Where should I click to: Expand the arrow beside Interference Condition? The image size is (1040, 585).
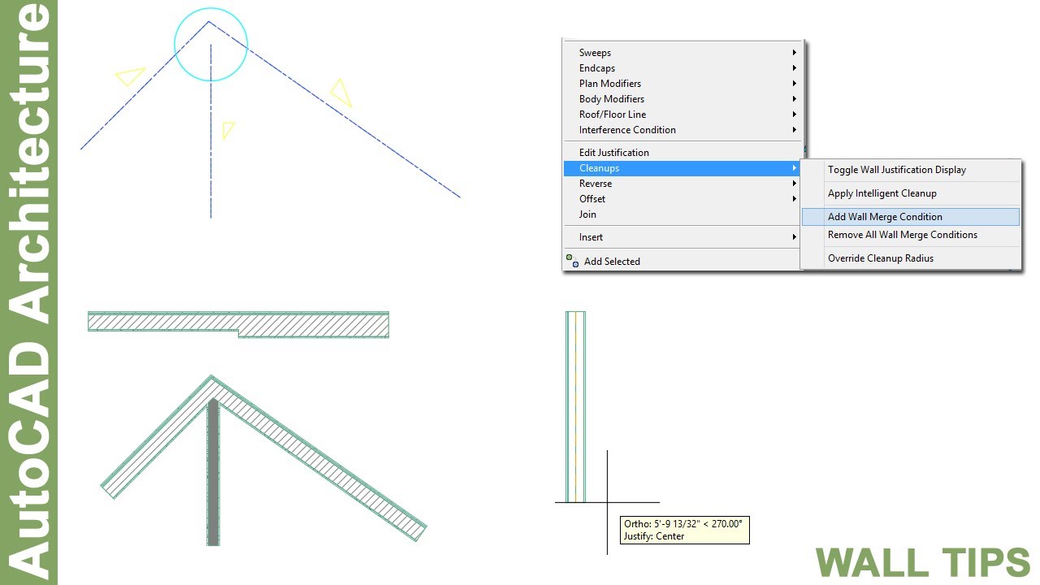795,130
